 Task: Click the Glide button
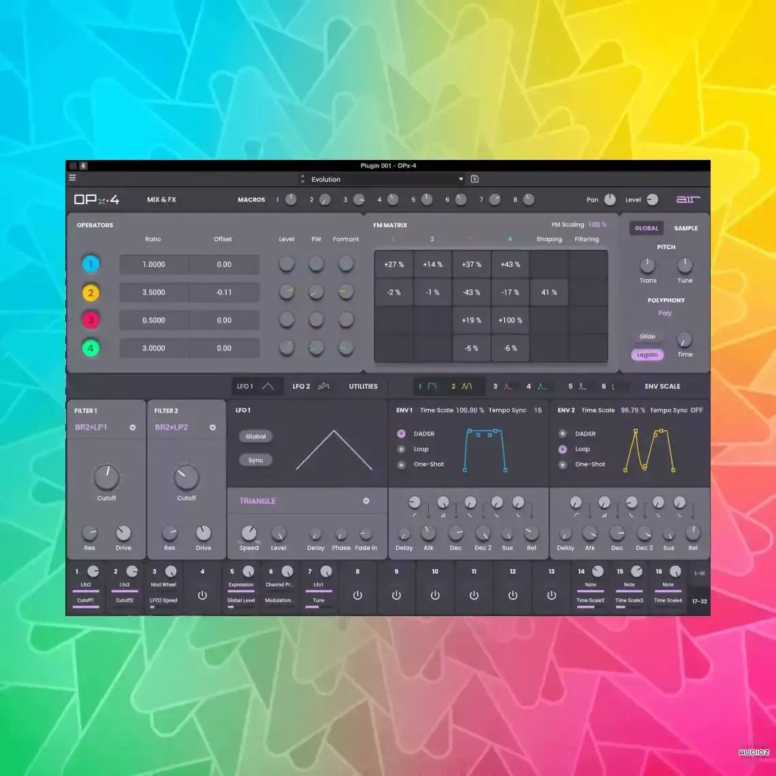coord(647,336)
